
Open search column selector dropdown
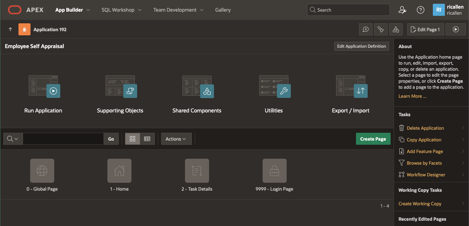(x=13, y=139)
